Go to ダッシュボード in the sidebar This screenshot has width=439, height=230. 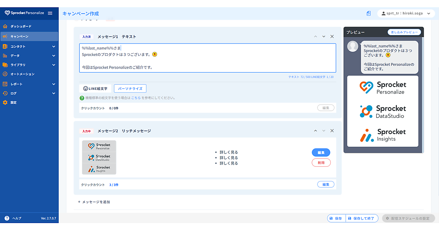[x=21, y=26]
